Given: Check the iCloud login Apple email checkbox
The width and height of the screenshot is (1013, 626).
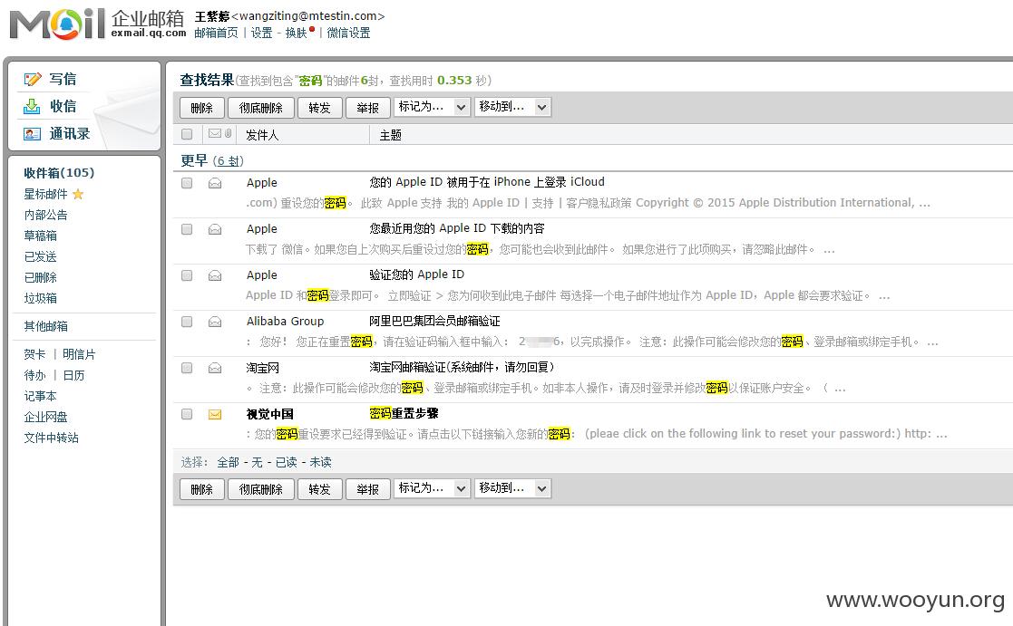Looking at the screenshot, I should (187, 183).
